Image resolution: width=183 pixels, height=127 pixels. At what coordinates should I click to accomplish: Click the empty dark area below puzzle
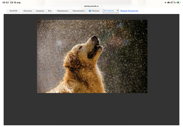[91, 110]
